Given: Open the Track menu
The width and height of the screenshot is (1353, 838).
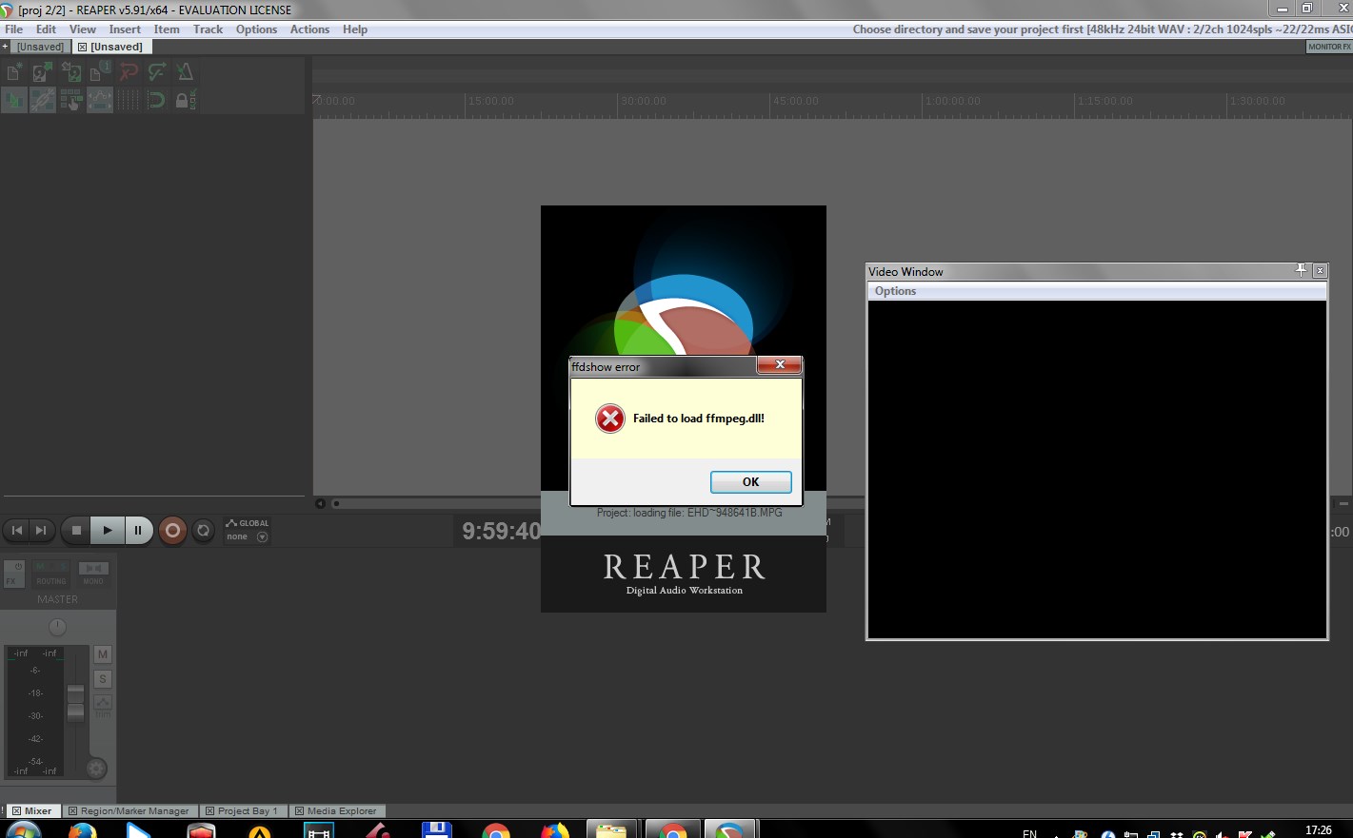Looking at the screenshot, I should pyautogui.click(x=208, y=29).
